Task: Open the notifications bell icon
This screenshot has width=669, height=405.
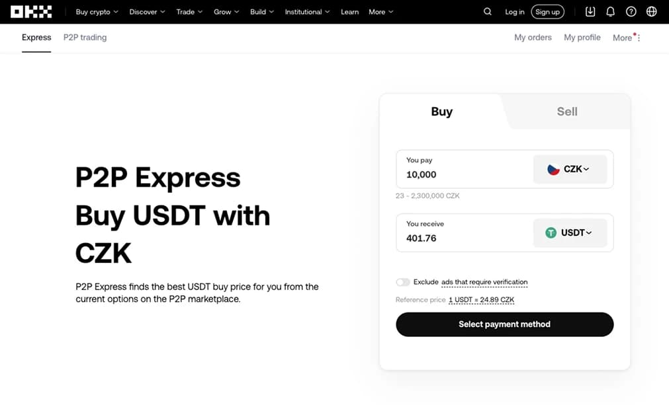Action: tap(611, 12)
